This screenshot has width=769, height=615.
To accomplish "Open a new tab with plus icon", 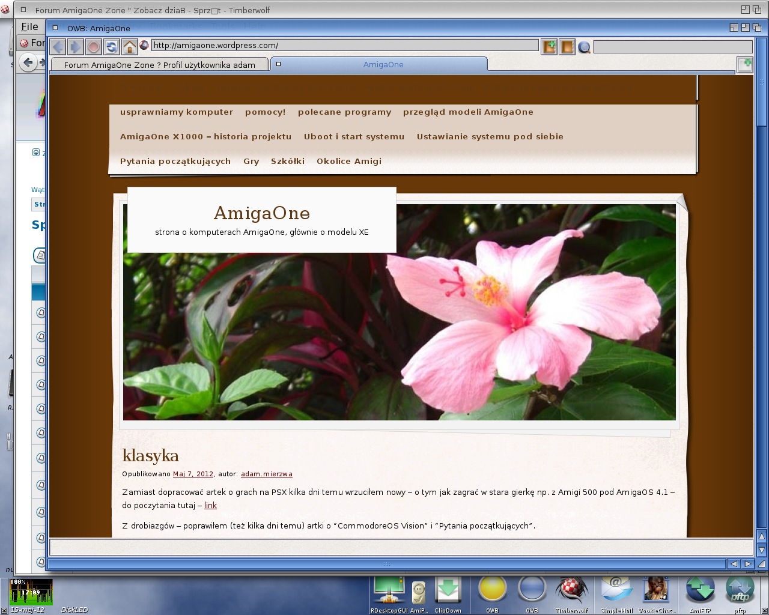I will pyautogui.click(x=745, y=64).
